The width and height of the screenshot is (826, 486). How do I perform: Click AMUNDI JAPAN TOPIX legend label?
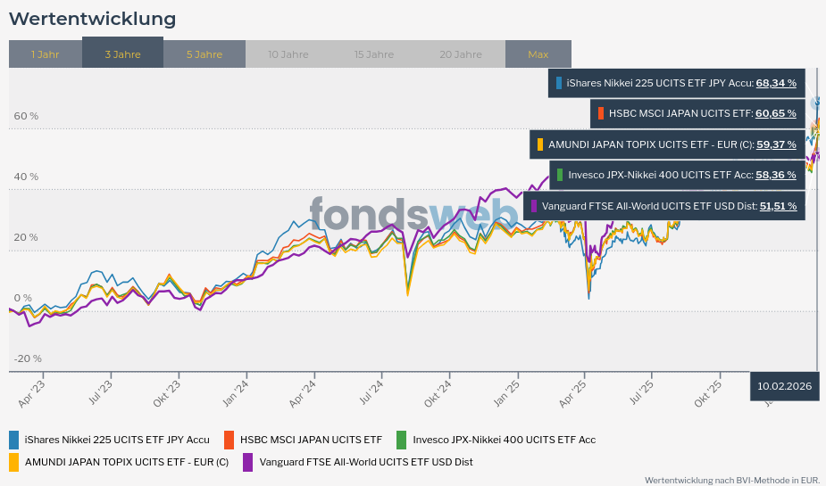coord(127,462)
